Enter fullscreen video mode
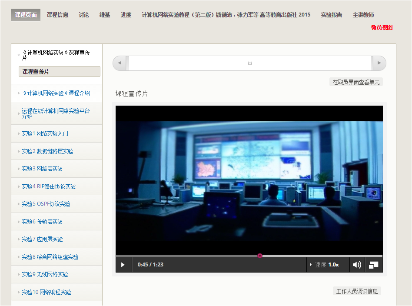Screen dimensions: 412x306 coord(373,265)
